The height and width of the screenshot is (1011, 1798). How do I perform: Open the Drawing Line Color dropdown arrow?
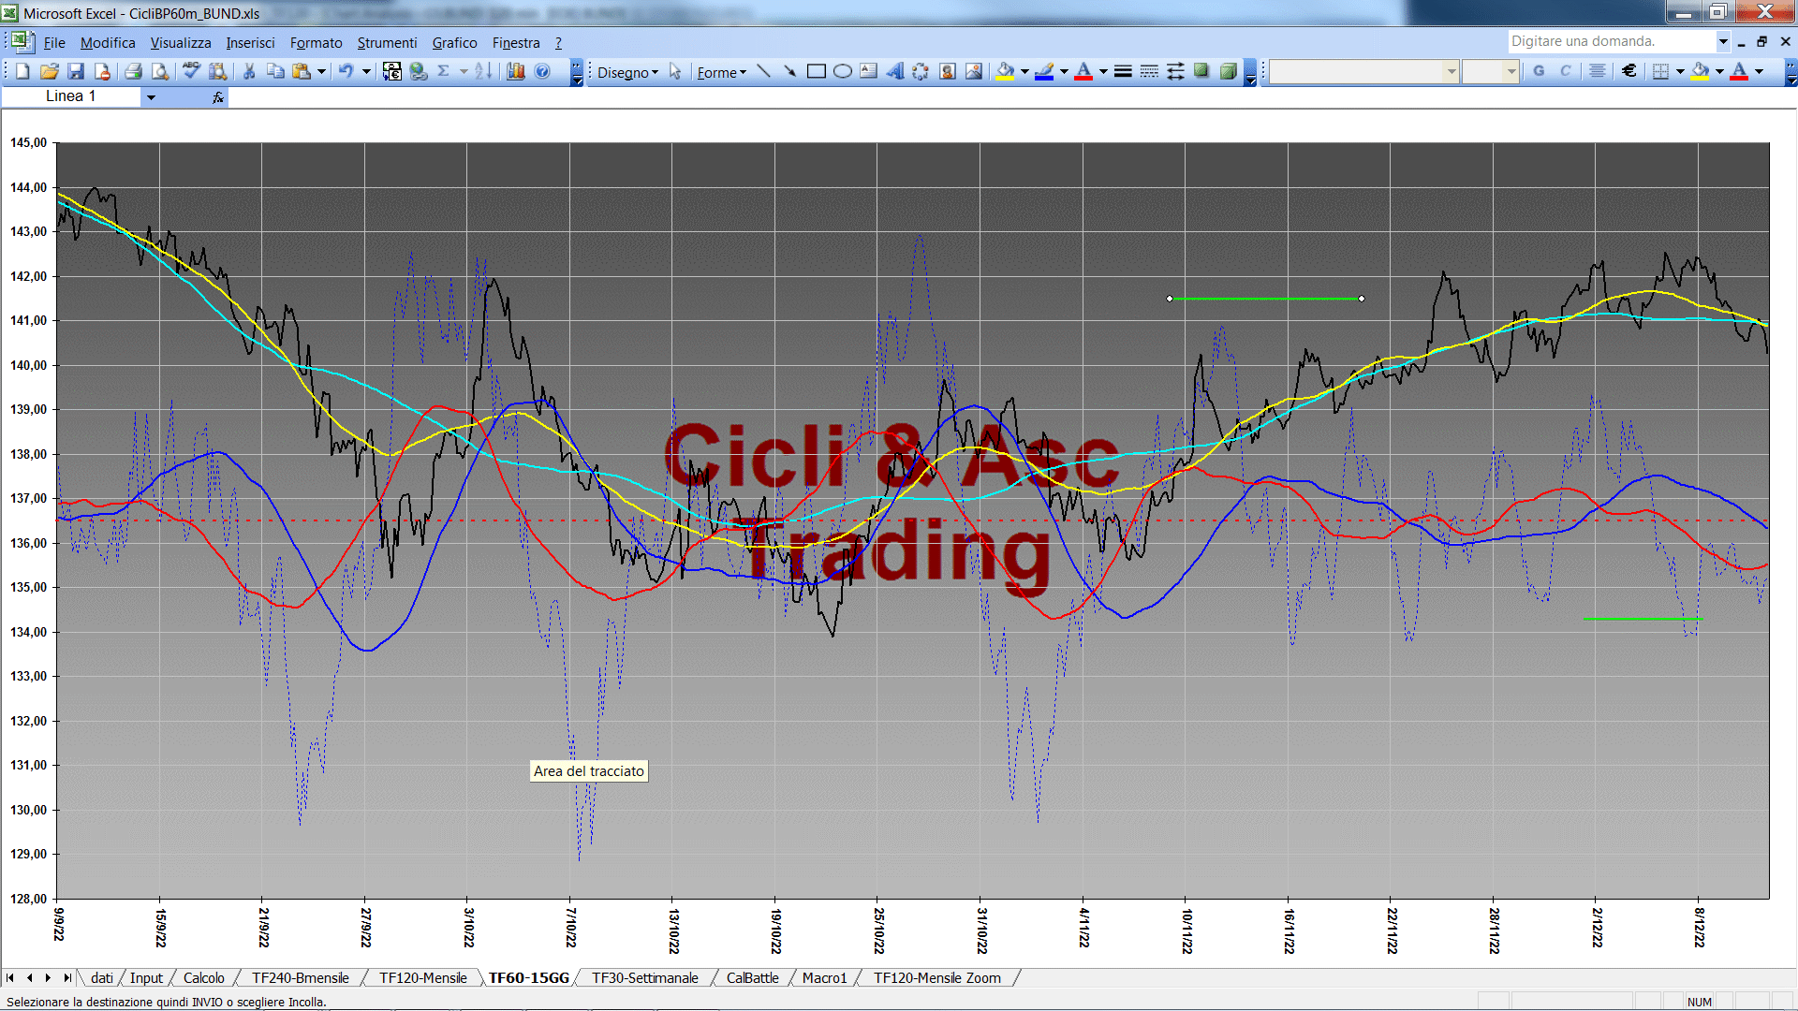1064,71
